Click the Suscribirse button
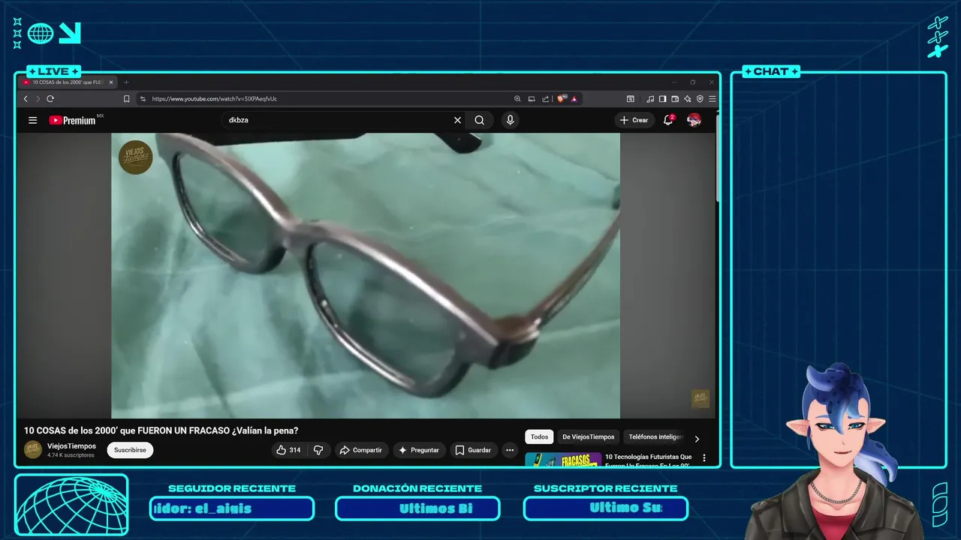The width and height of the screenshot is (961, 540). (x=130, y=450)
